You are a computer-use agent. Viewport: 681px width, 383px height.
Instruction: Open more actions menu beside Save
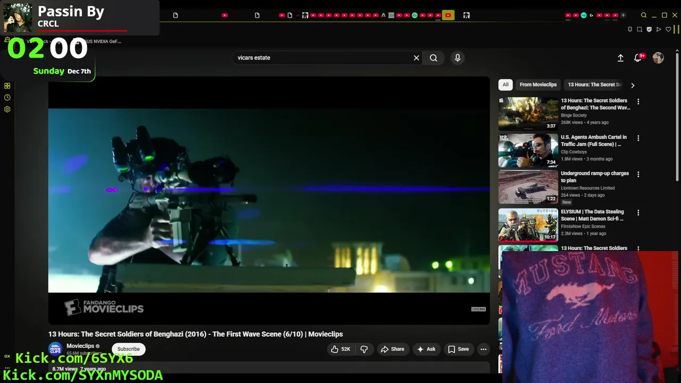(483, 349)
